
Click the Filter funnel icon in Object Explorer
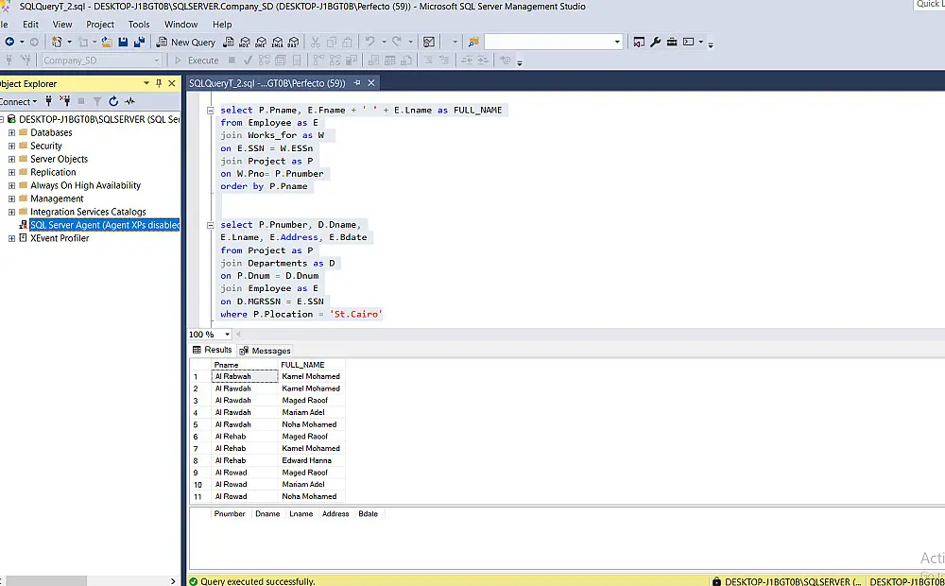[97, 101]
